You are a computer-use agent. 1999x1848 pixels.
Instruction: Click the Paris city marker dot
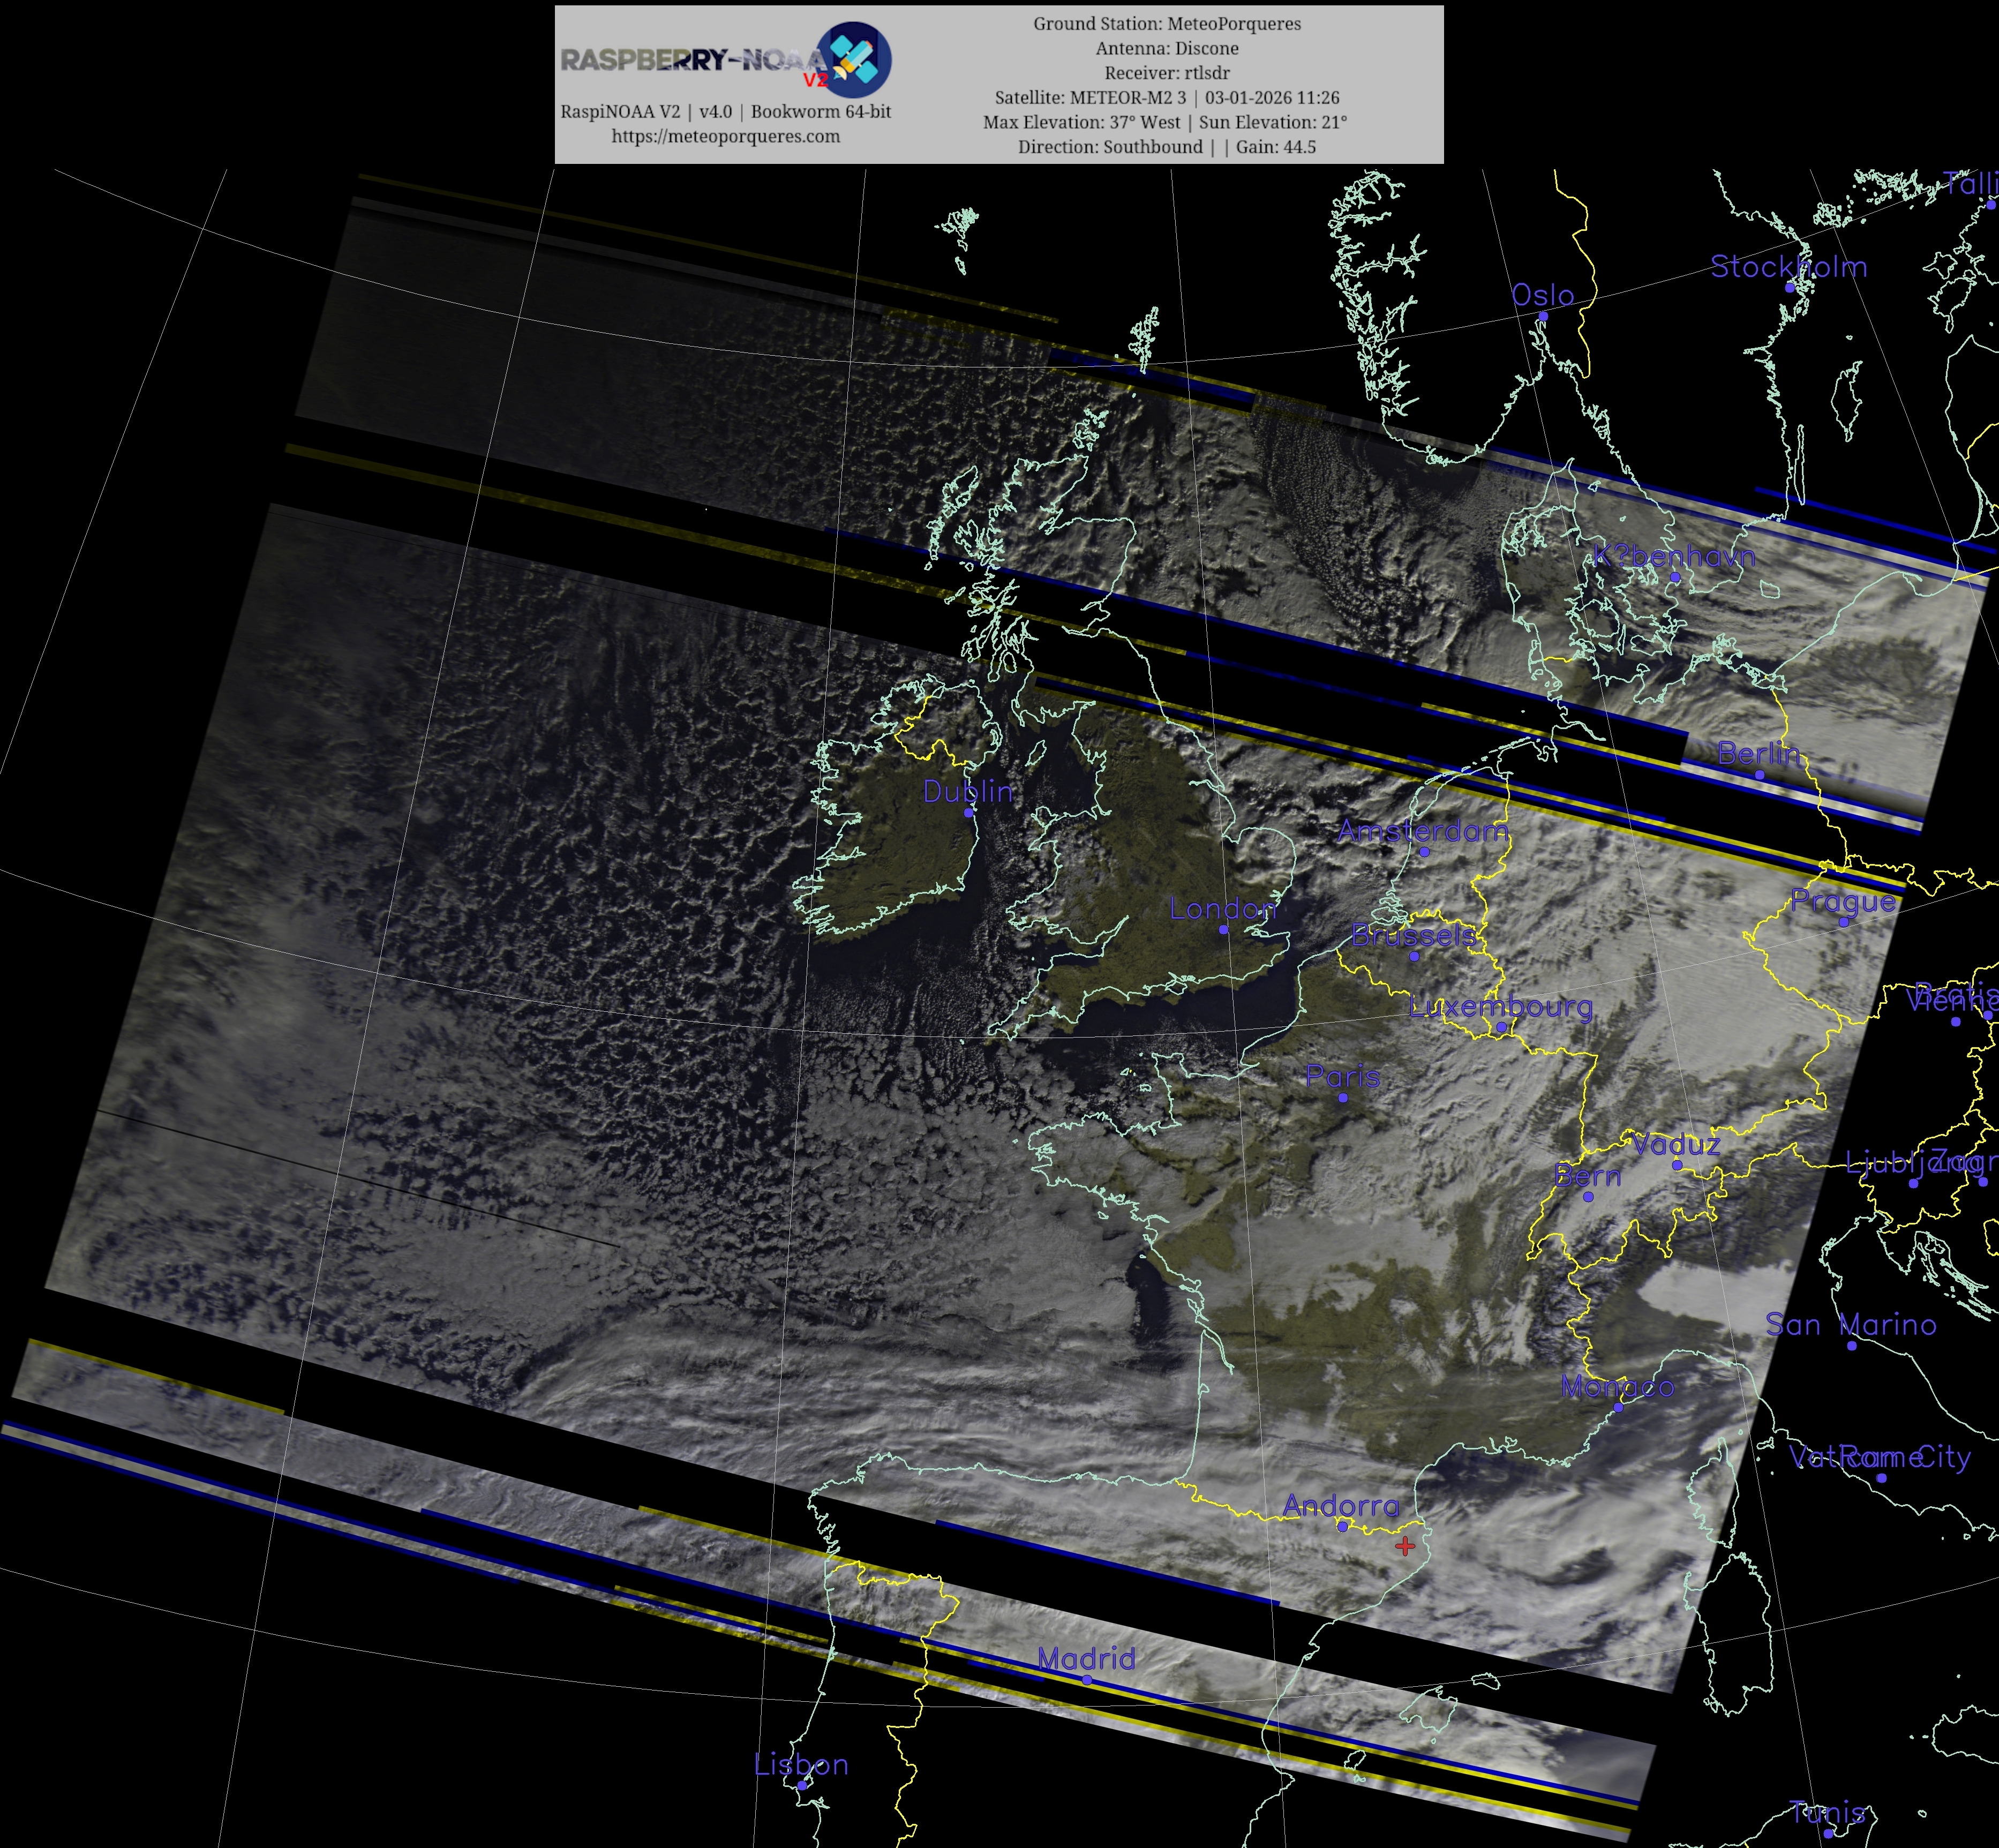tap(1342, 1098)
